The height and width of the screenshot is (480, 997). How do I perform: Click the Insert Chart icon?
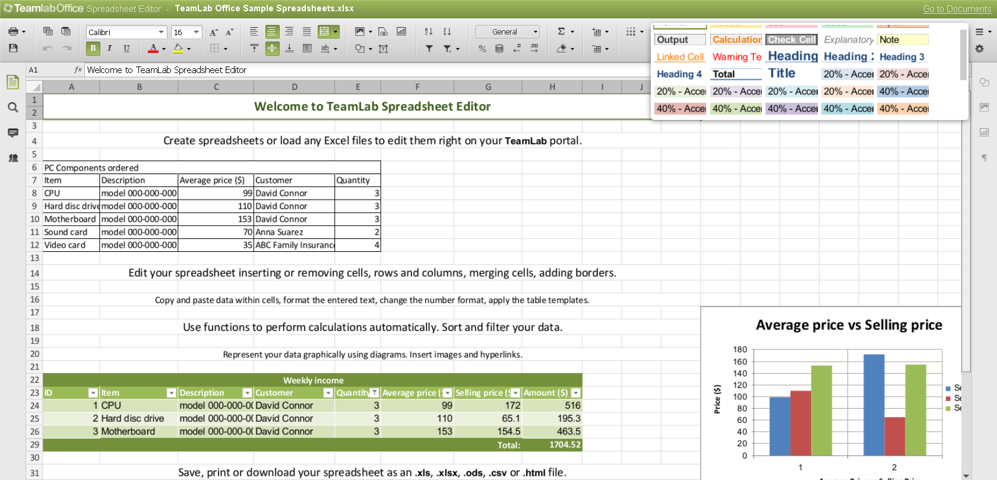click(x=401, y=31)
